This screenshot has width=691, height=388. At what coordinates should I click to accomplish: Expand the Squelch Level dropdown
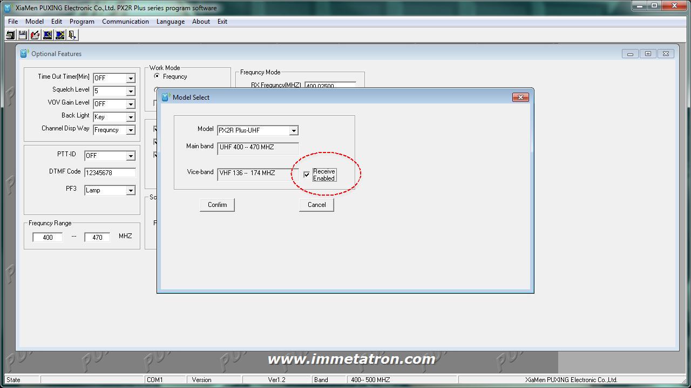tap(130, 91)
